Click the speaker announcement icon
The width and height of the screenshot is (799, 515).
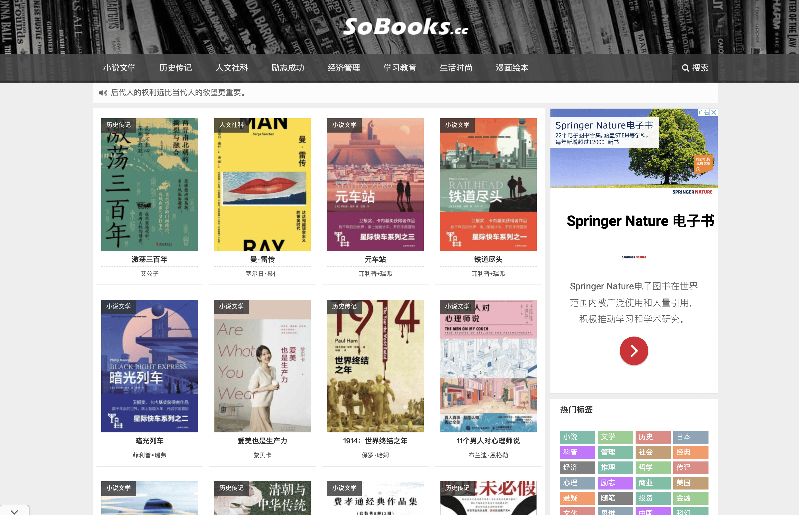point(103,93)
